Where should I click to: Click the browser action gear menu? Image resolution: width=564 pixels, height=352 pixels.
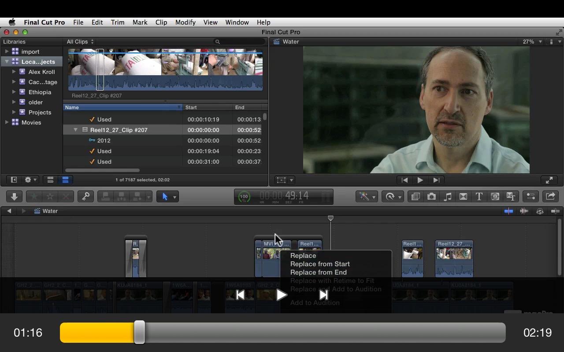(30, 180)
